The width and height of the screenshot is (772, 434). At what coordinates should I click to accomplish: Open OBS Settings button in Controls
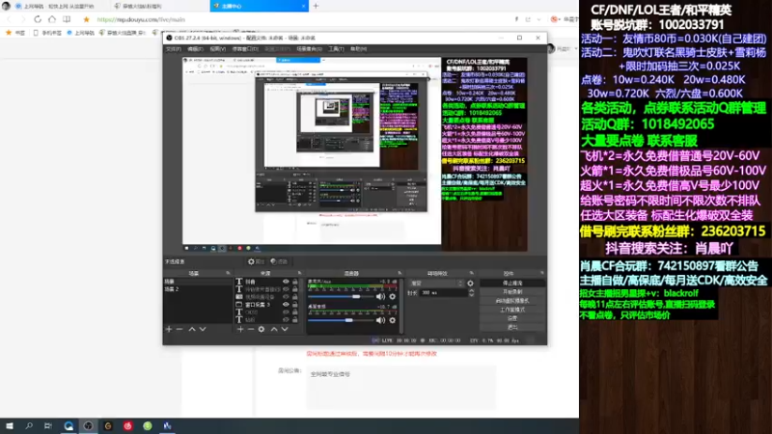point(512,318)
